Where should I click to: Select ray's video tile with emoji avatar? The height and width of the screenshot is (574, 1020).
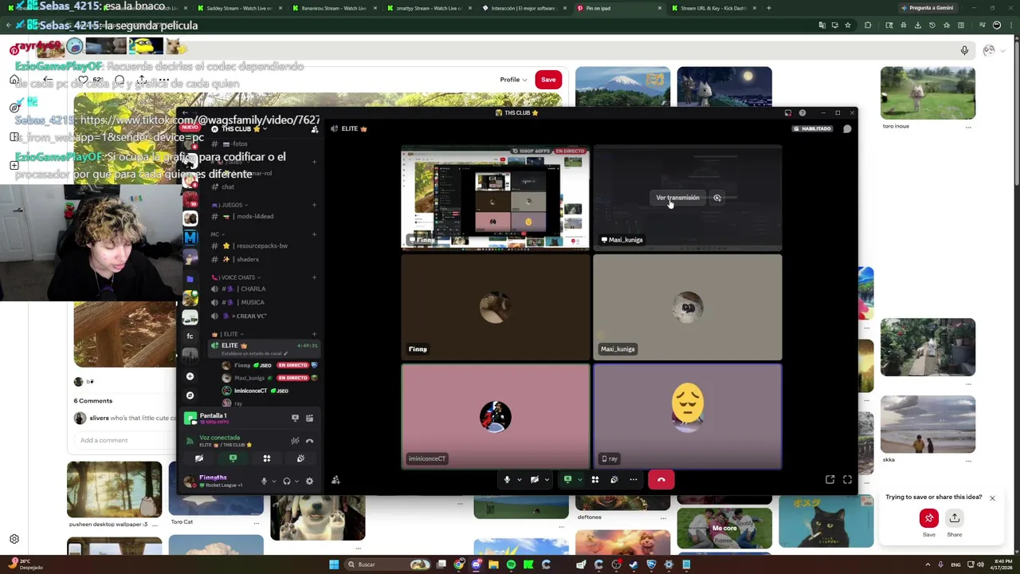point(688,416)
